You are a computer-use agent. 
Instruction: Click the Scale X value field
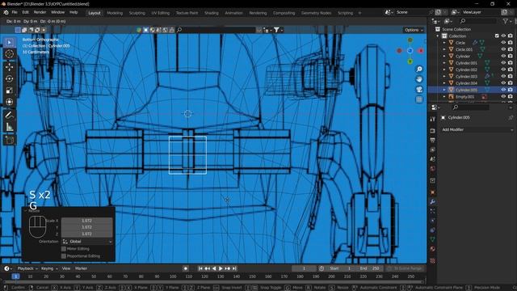(x=87, y=221)
